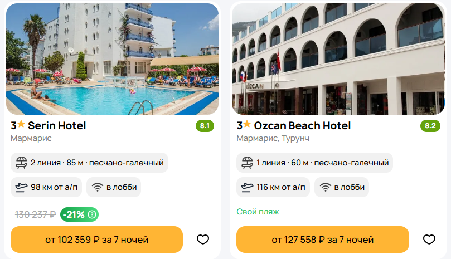
Task: Click the discount info question mark icon
Action: 92,214
